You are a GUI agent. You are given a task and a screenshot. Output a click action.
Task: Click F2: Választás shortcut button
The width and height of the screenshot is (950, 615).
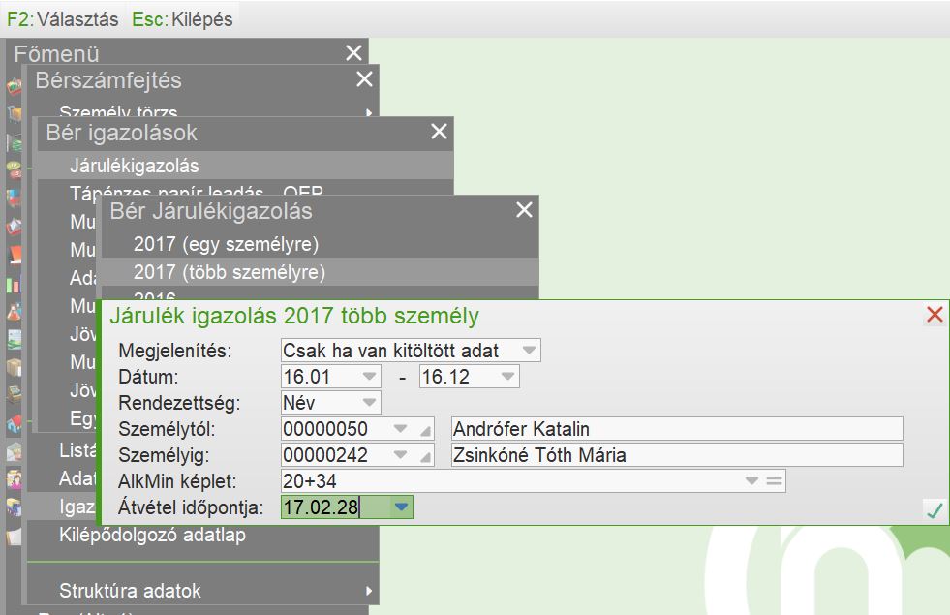[x=62, y=18]
